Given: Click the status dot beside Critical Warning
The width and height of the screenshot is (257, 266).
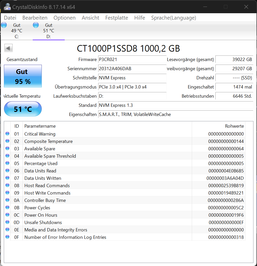Looking at the screenshot, I should (x=7, y=134).
